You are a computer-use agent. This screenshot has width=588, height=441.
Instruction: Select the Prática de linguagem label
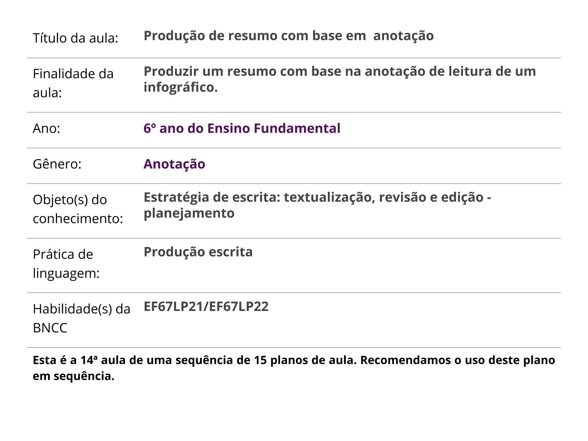[x=66, y=263]
